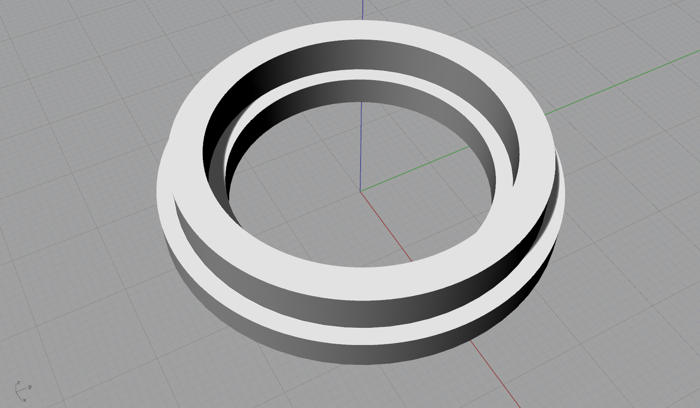Image resolution: width=700 pixels, height=408 pixels.
Task: Click the world XYZ axis indicator icon
Action: (x=23, y=391)
